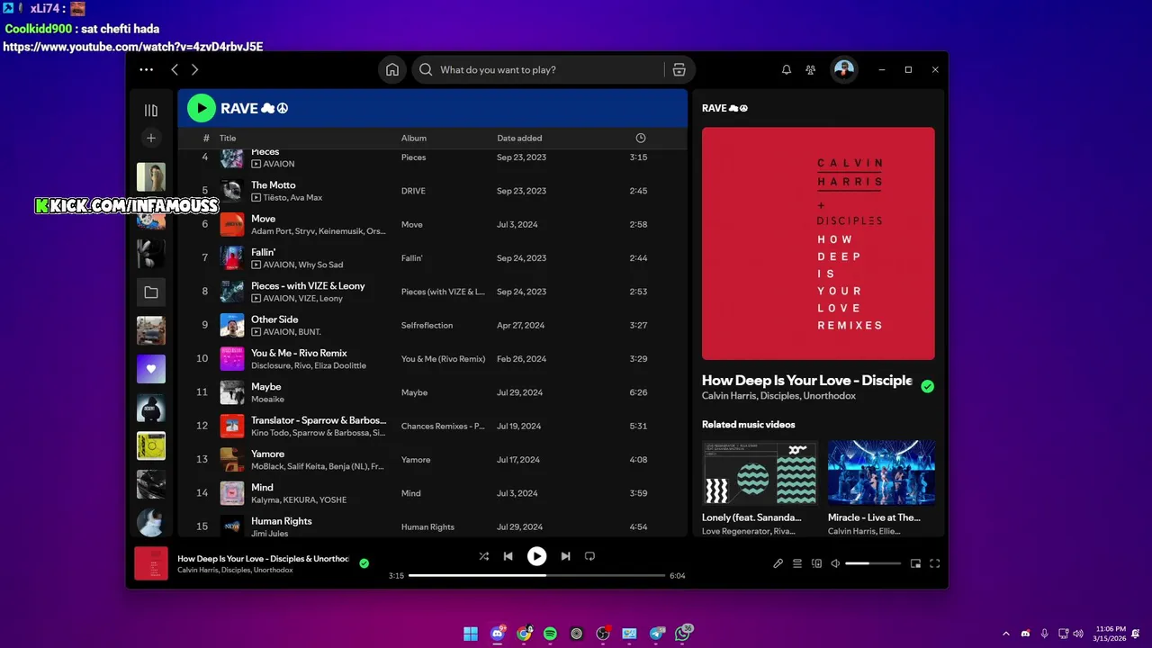The image size is (1152, 648).
Task: Toggle lyrics microphone icon
Action: click(778, 563)
